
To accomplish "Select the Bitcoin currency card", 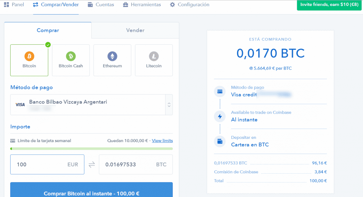I will (x=29, y=60).
